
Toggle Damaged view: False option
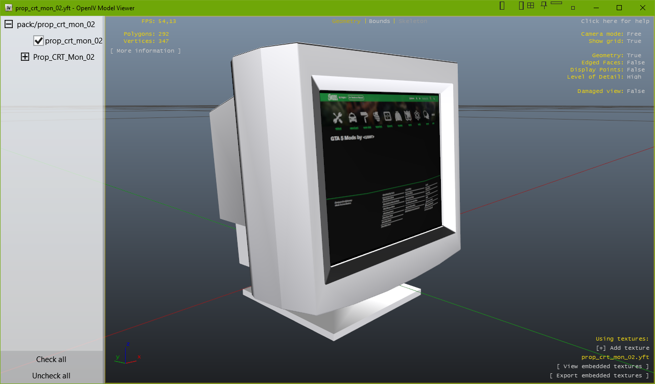(611, 91)
